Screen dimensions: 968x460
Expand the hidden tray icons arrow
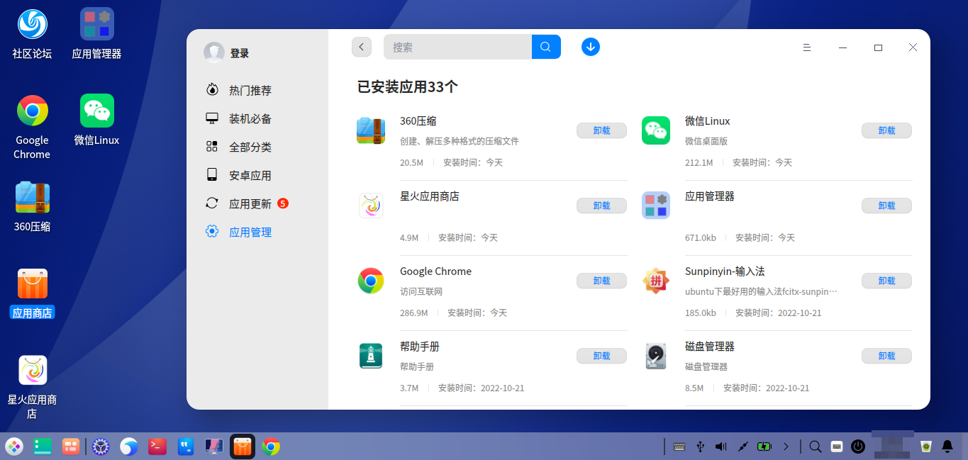click(786, 447)
